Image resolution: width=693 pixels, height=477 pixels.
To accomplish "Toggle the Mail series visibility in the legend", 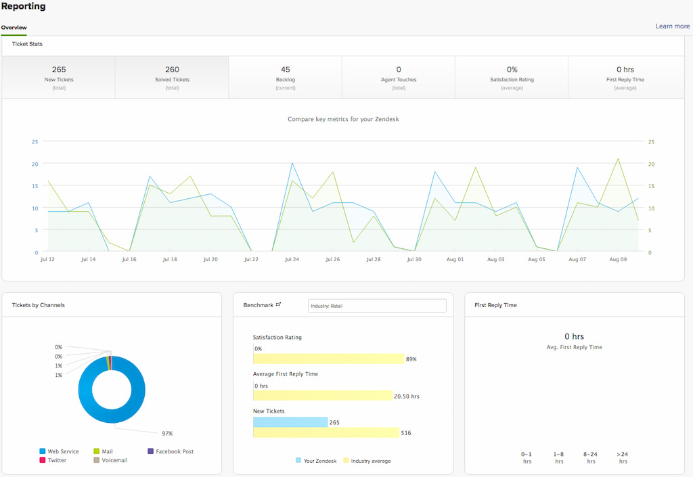I will point(95,451).
